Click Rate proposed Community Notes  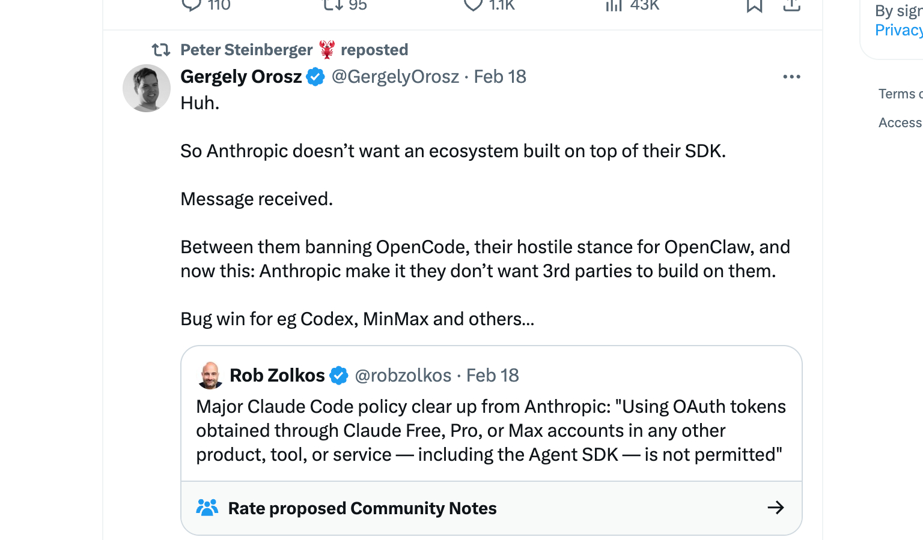tap(362, 508)
